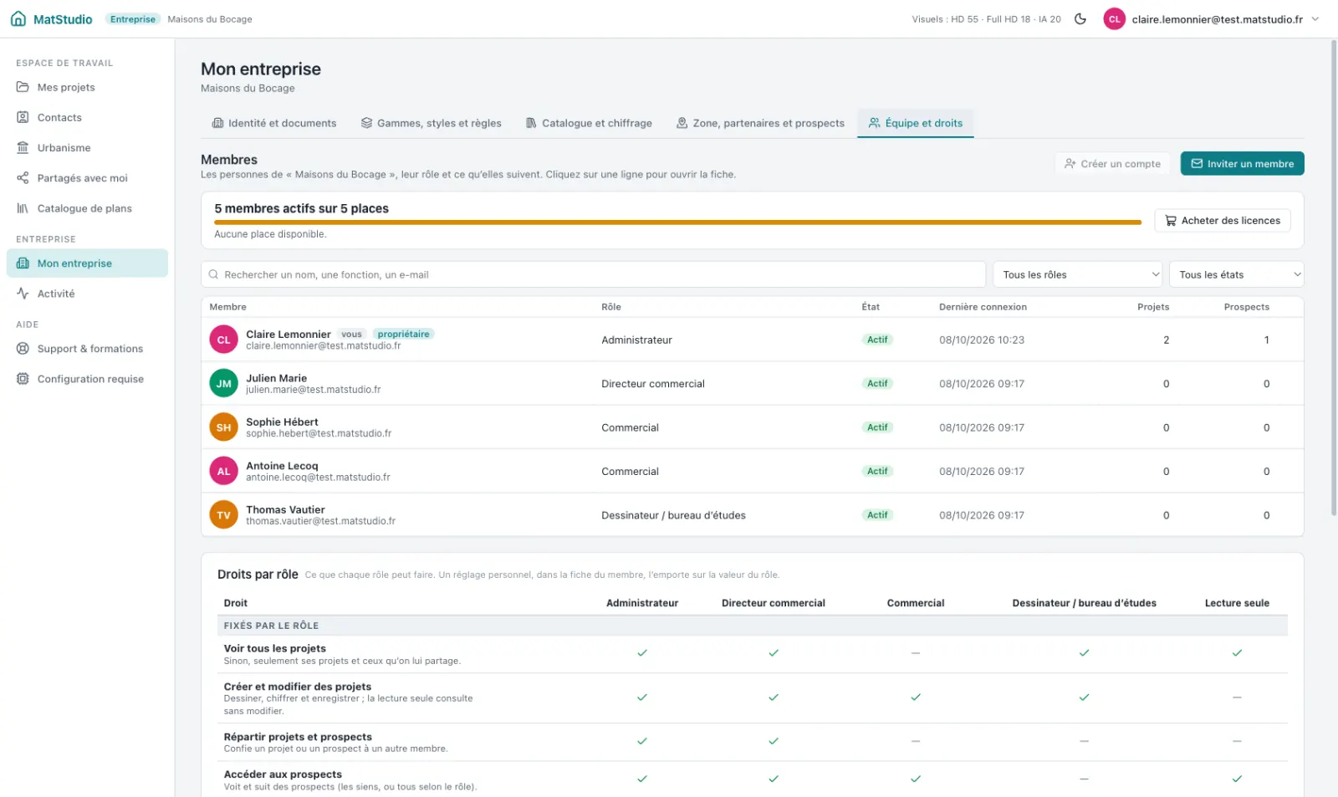Click the Activité pulse icon
This screenshot has height=797, width=1338.
tap(23, 294)
